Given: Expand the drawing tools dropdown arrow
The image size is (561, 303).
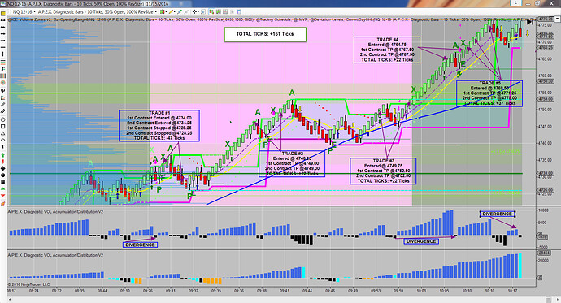Looking at the screenshot, I should [x=175, y=12].
